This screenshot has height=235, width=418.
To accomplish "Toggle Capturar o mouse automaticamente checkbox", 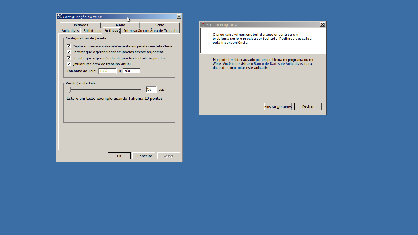I will coord(69,46).
